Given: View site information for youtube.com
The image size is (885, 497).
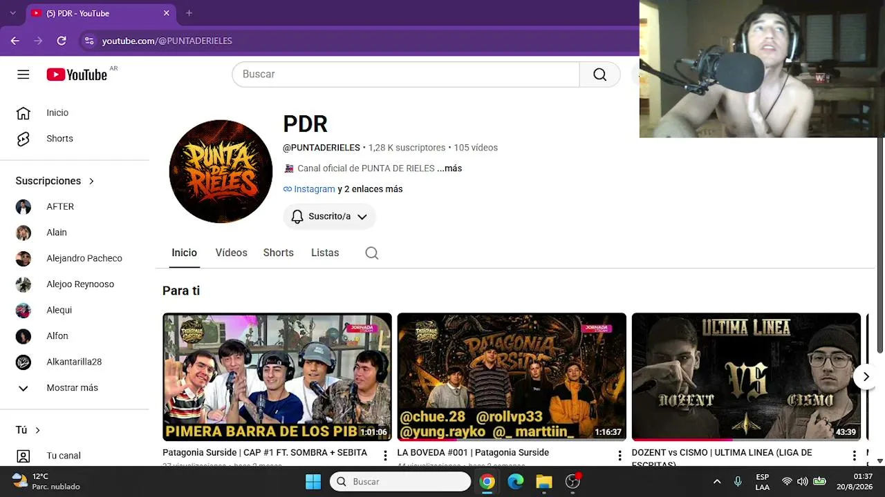Looking at the screenshot, I should (x=89, y=41).
